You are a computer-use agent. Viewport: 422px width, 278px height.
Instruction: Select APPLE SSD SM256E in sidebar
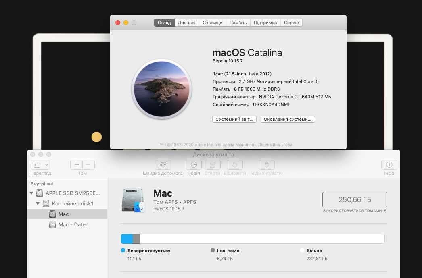(x=67, y=193)
